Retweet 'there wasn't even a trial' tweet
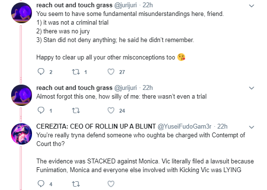The height and width of the screenshot is (190, 267). (x=76, y=111)
